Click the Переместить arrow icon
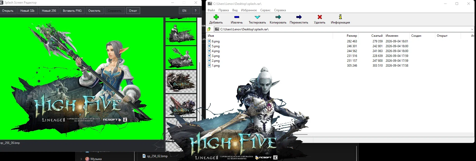The image size is (476, 161). click(x=299, y=17)
